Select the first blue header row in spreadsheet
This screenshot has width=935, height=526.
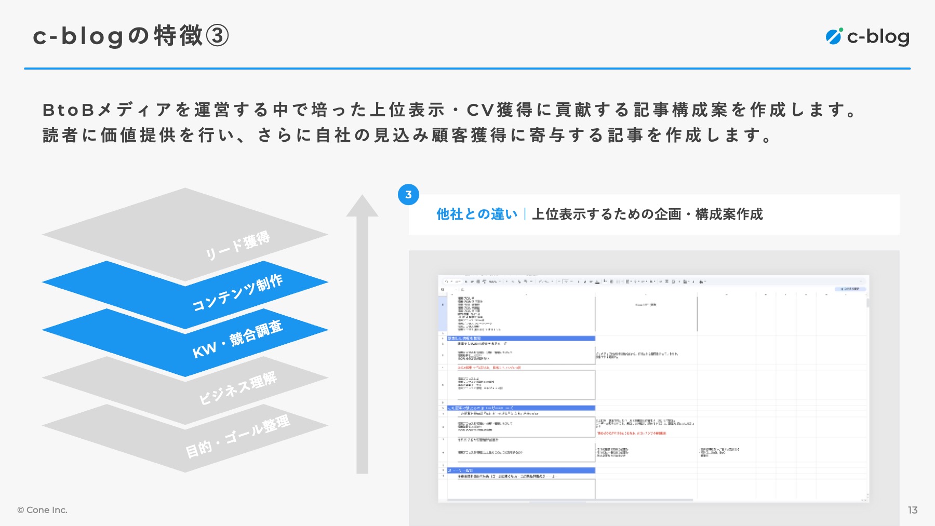pos(520,339)
